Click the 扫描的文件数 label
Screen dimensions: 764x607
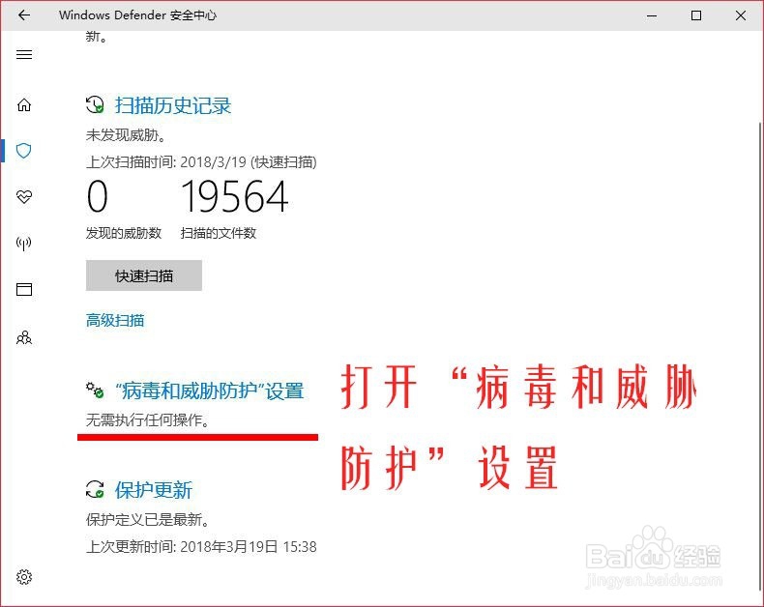pyautogui.click(x=219, y=233)
